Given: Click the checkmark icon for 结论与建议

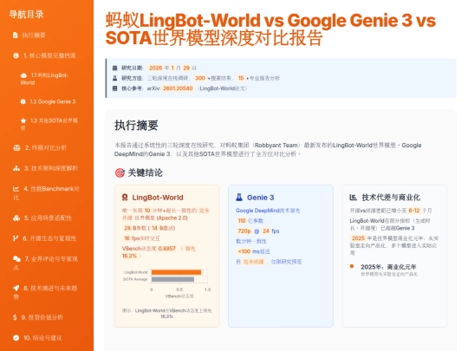Looking at the screenshot, I should [x=16, y=338].
